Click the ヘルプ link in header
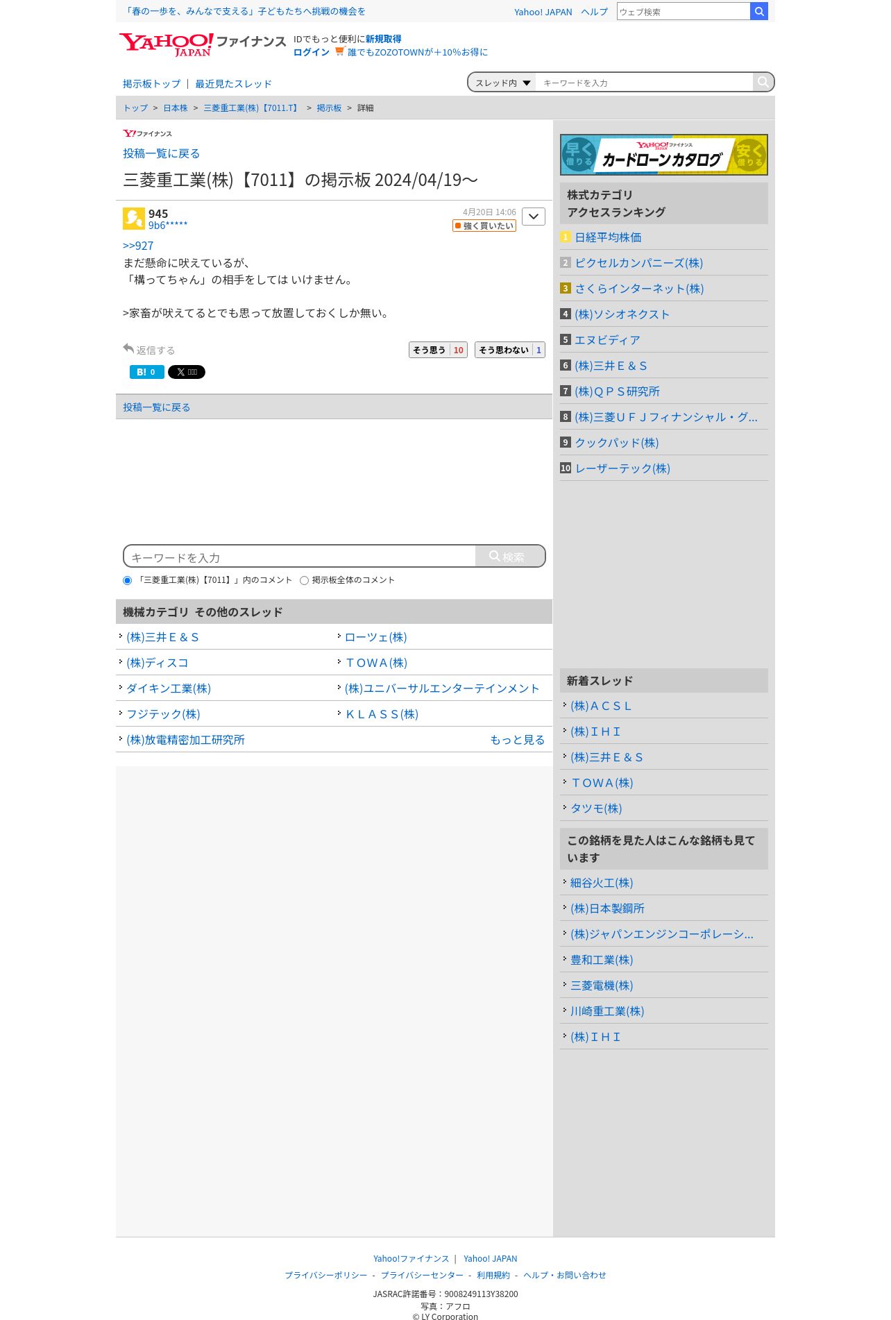 click(594, 12)
